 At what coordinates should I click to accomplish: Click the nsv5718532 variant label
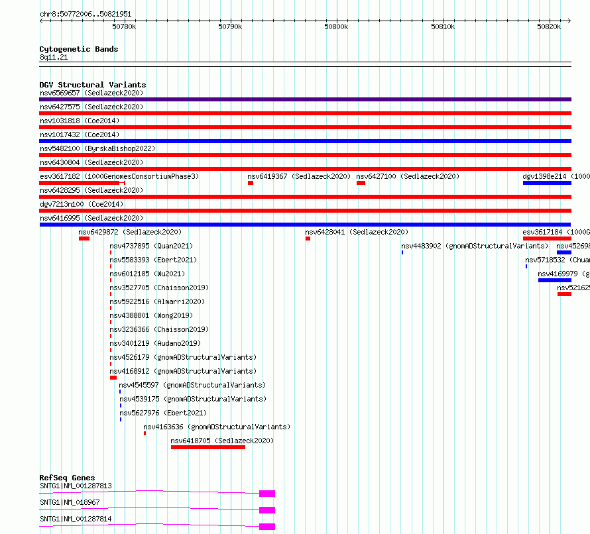(558, 260)
